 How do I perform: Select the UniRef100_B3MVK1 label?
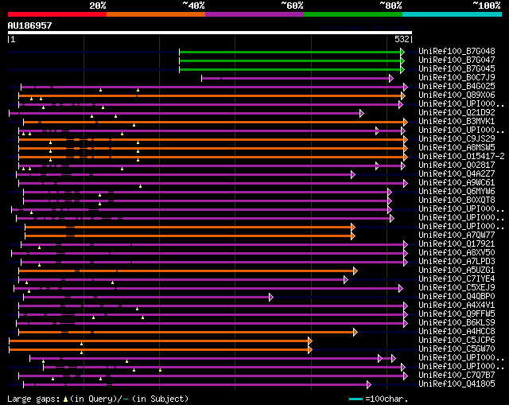(457, 121)
